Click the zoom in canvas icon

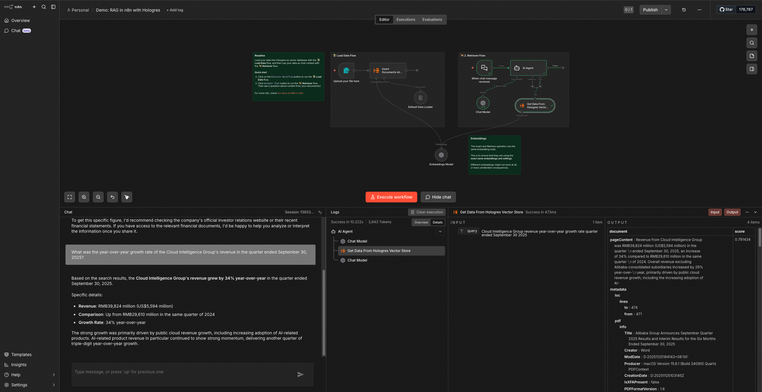(84, 197)
